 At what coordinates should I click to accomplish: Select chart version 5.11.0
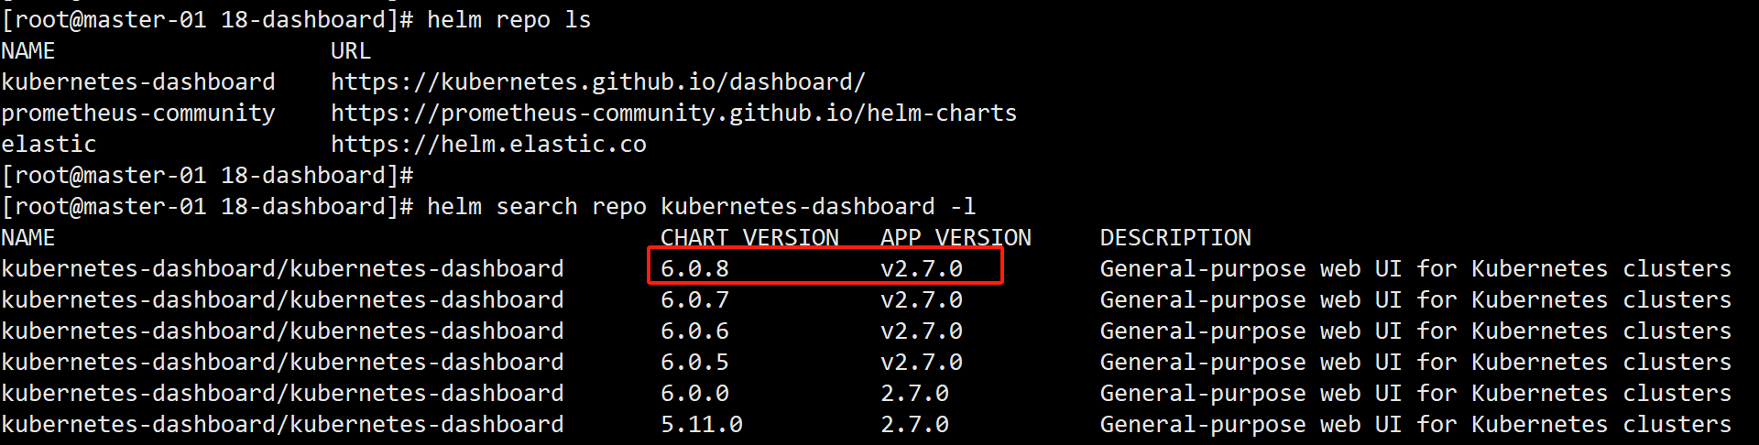click(701, 425)
